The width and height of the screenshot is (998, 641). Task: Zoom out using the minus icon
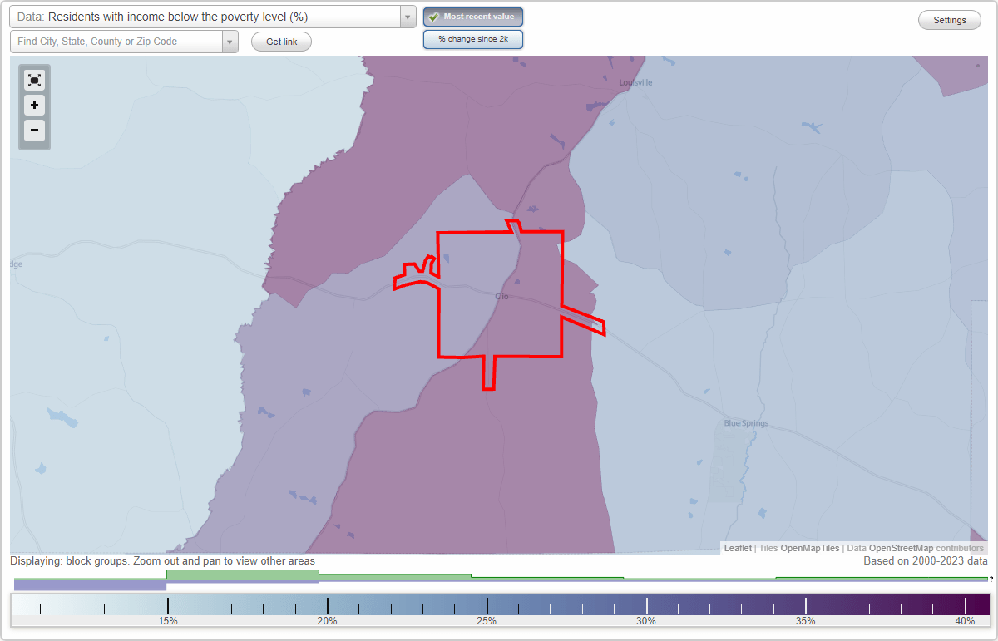point(34,131)
